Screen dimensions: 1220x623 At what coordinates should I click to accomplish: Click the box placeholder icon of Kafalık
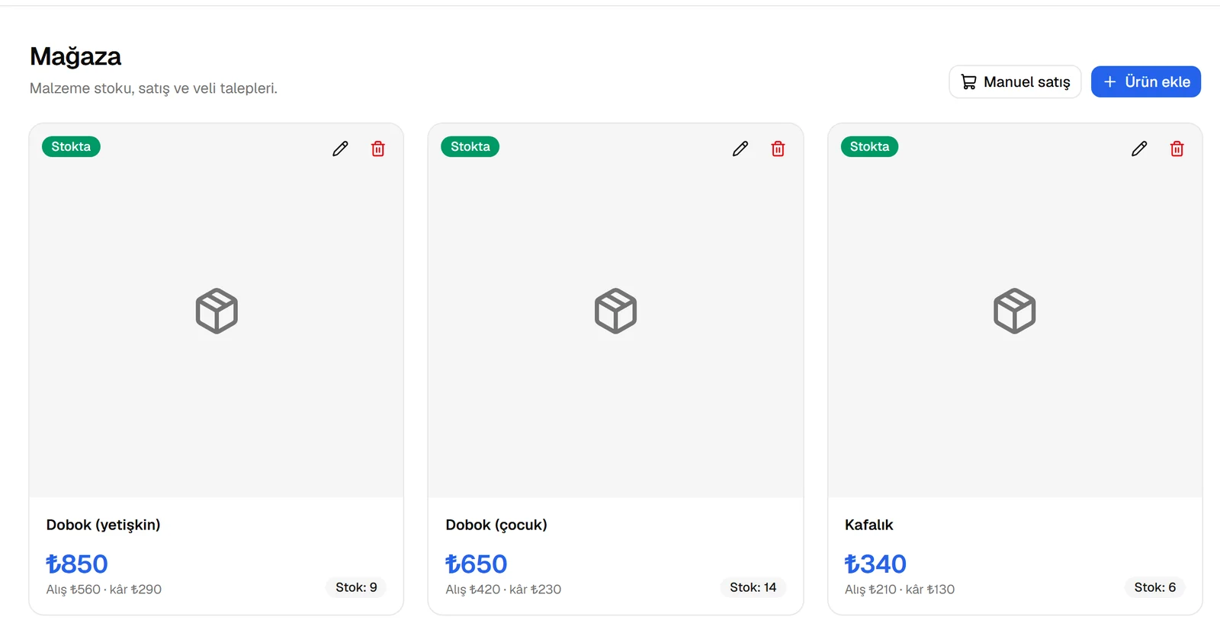[1015, 311]
